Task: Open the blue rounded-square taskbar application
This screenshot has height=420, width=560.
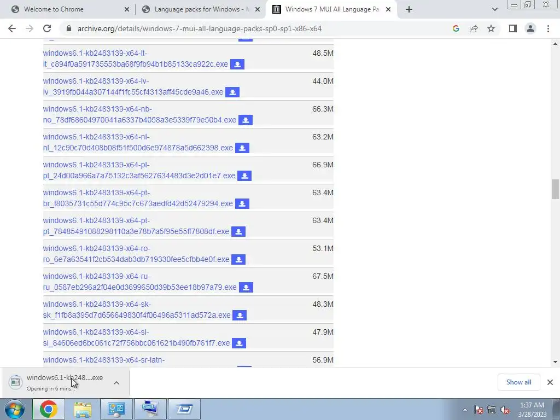Action: tap(184, 409)
